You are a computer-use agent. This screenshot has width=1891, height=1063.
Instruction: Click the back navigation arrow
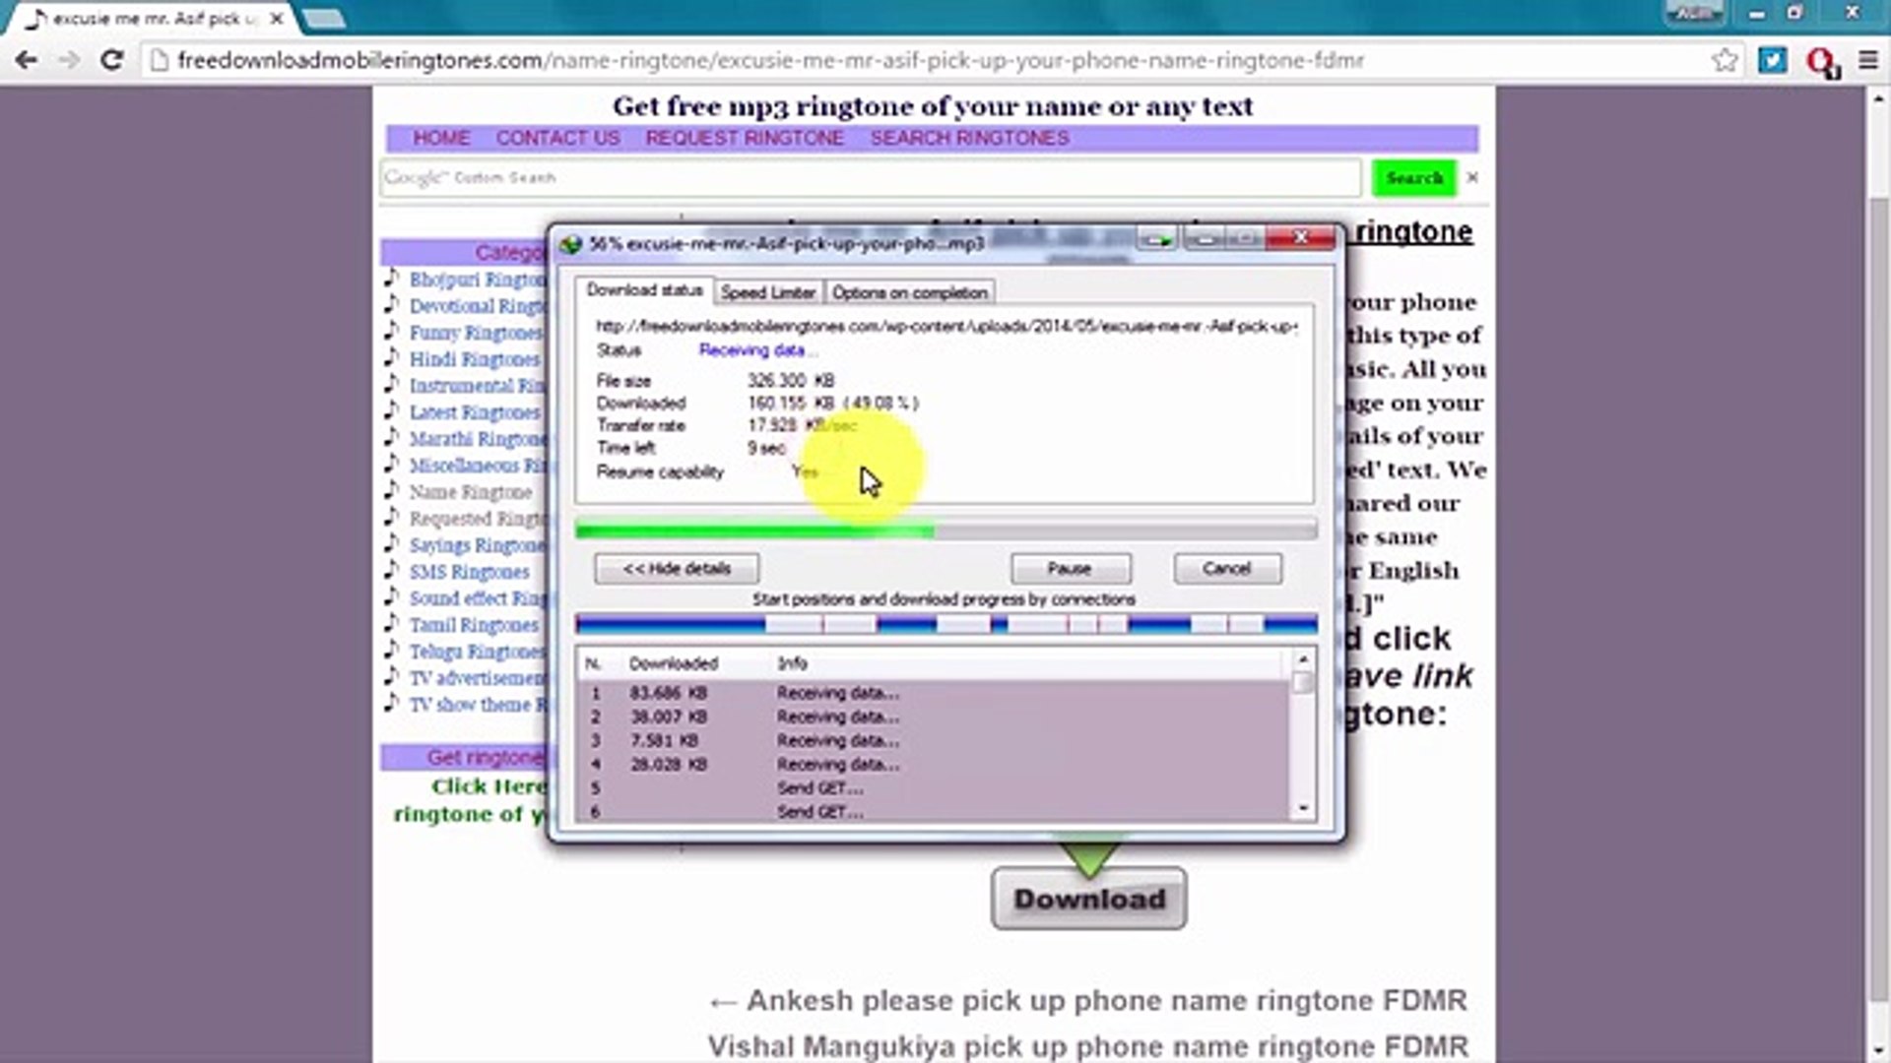[x=27, y=60]
